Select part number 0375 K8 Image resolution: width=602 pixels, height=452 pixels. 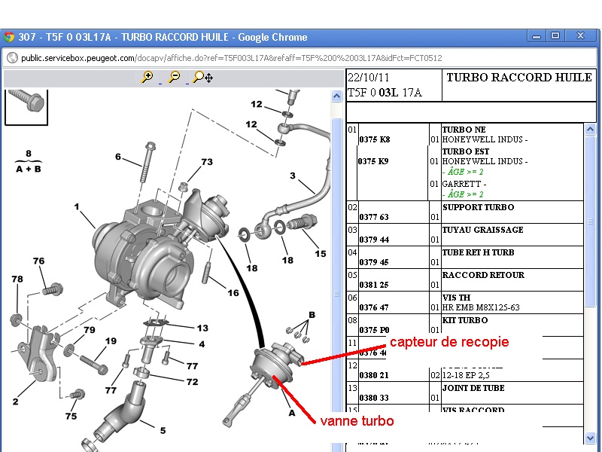point(375,139)
